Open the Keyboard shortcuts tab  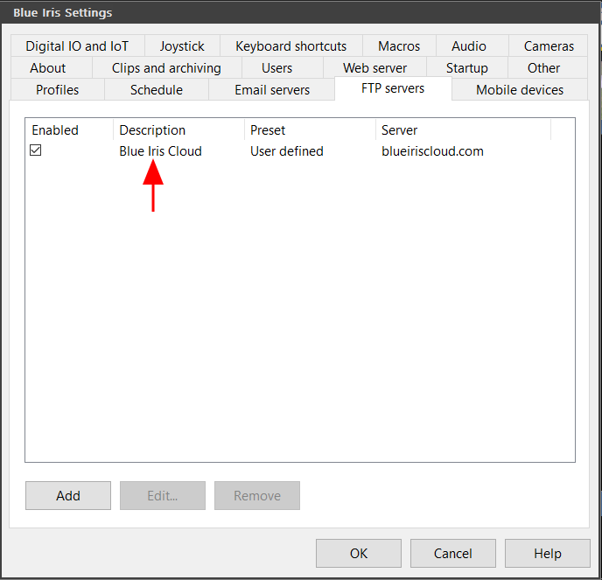(x=291, y=45)
